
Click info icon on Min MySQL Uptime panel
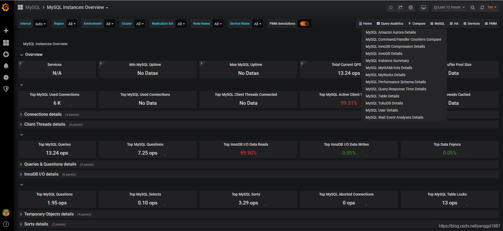[x=101, y=63]
